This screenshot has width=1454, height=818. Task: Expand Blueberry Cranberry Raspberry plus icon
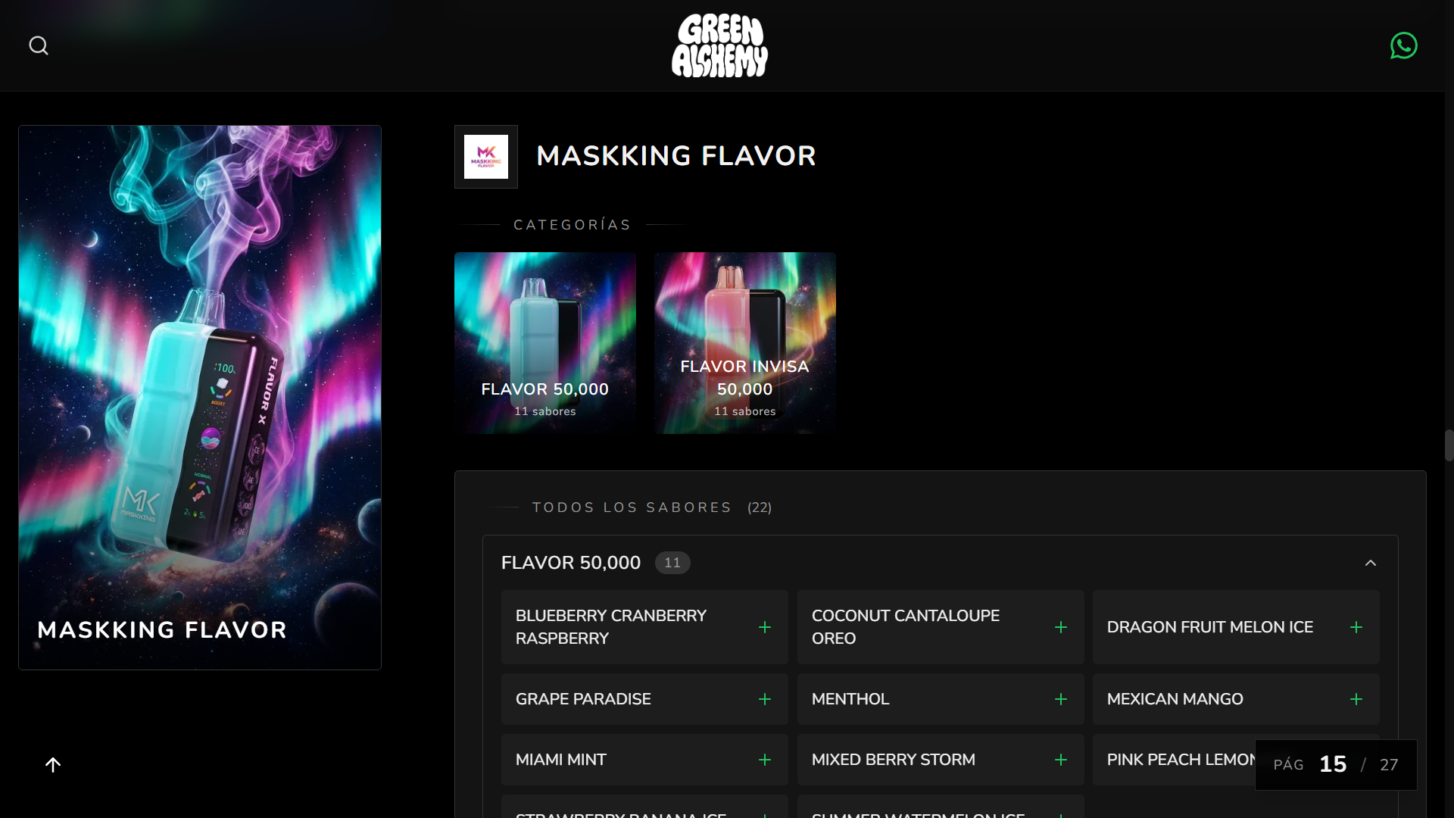(x=765, y=627)
